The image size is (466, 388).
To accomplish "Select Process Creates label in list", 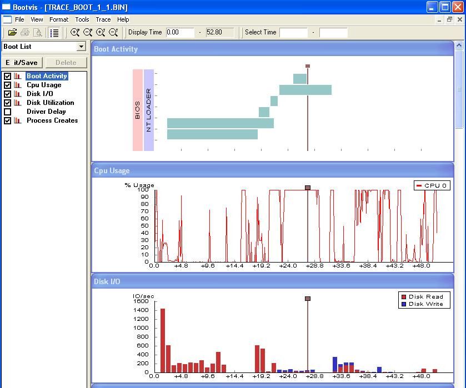I will tap(52, 120).
